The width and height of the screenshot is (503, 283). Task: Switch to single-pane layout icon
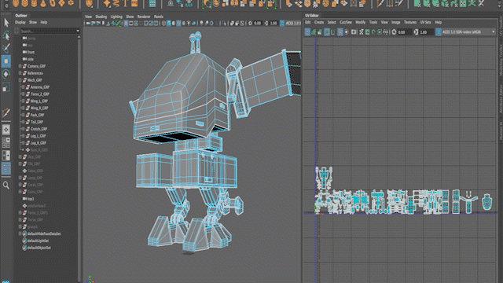(6, 130)
